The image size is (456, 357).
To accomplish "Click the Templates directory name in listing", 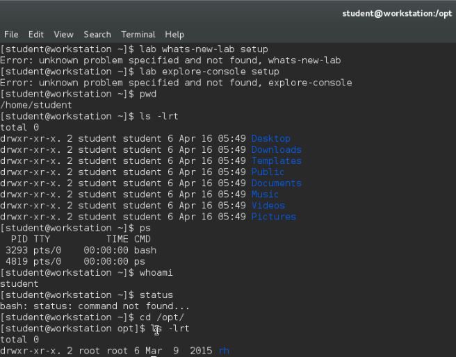I will (276, 161).
